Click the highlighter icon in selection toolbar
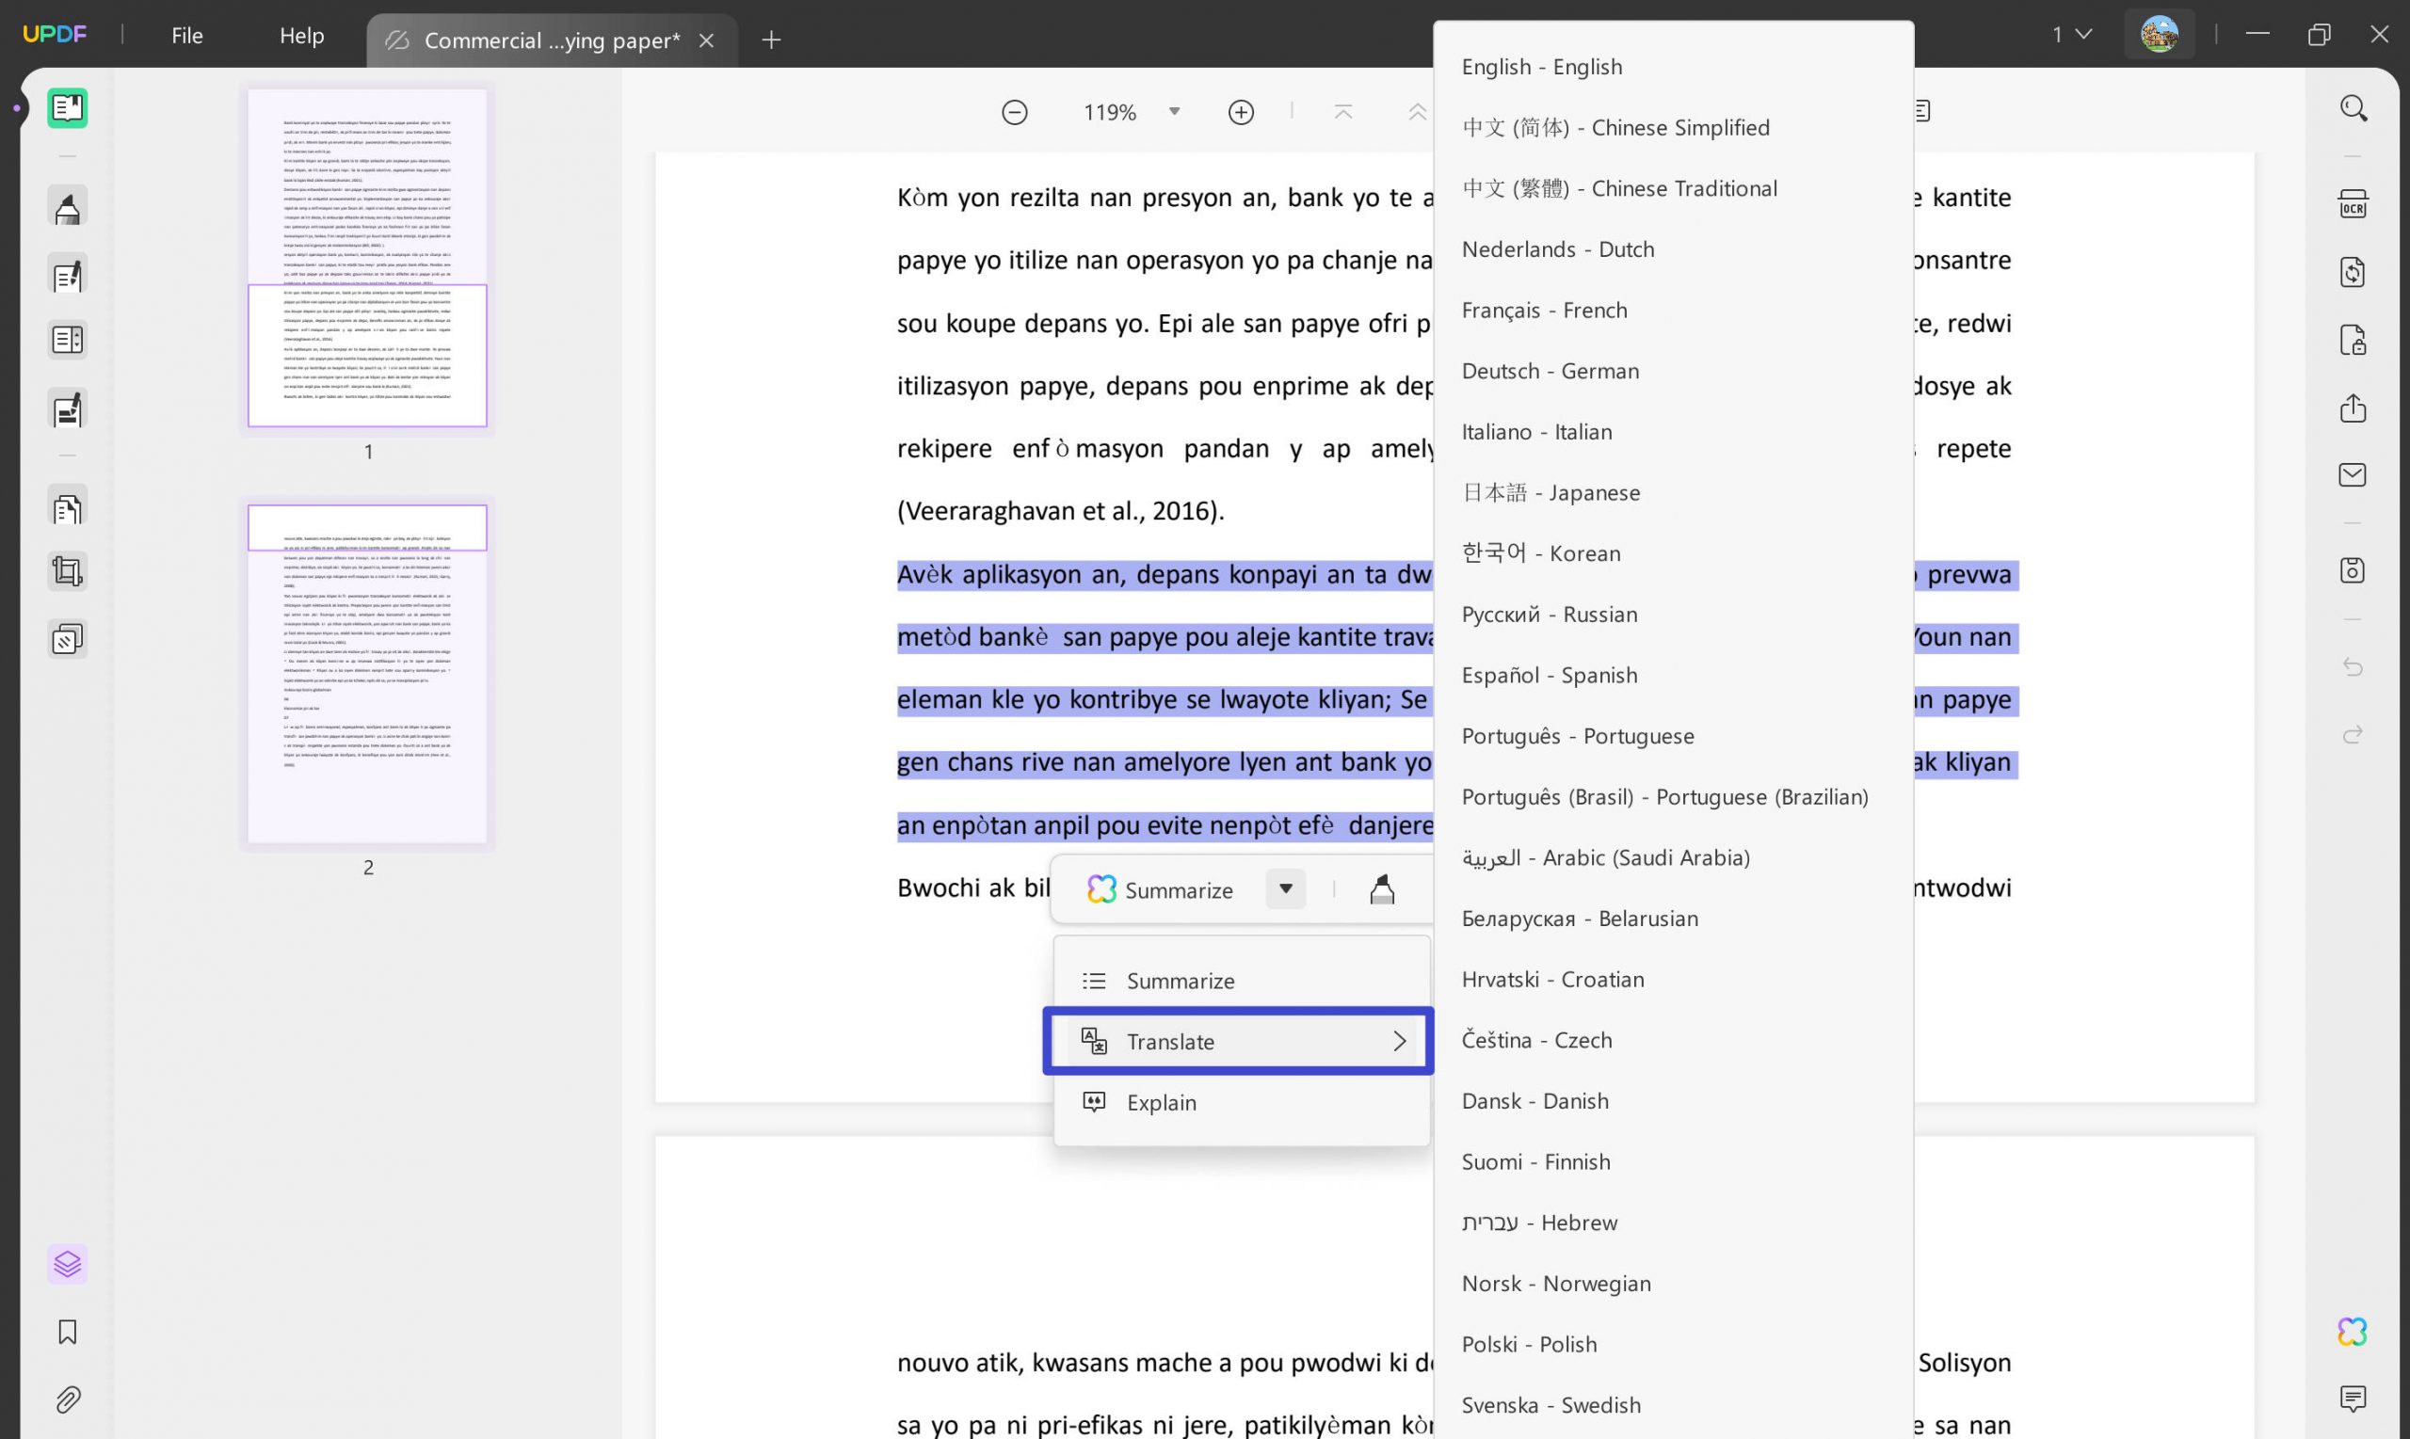 pos(1382,889)
